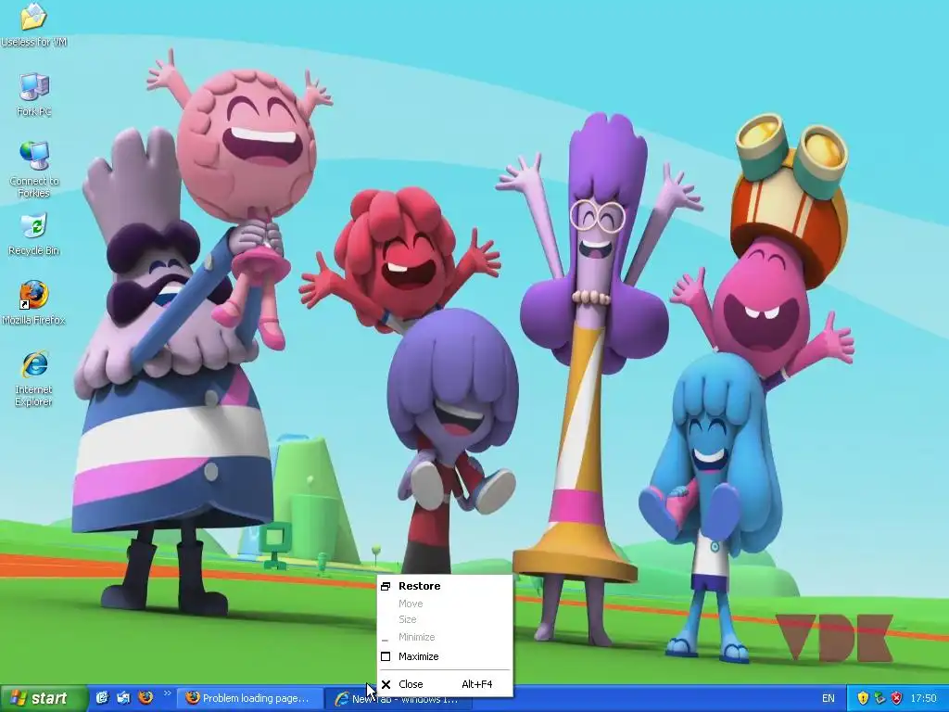Choose Restore from the context menu
This screenshot has height=712, width=949.
click(445, 586)
